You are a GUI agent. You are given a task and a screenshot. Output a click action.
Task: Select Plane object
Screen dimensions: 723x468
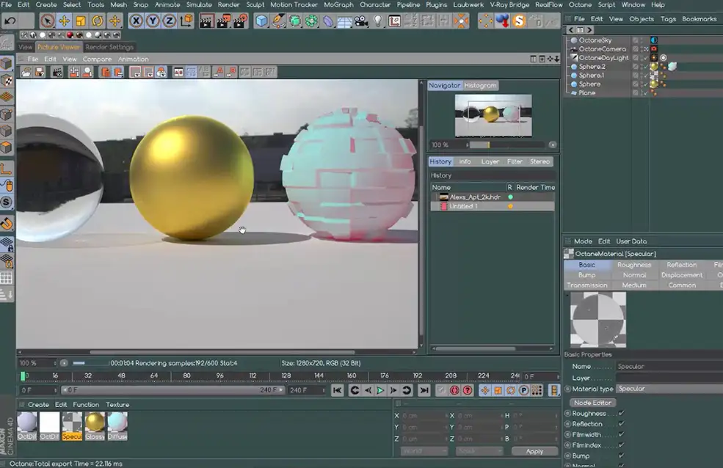click(587, 92)
